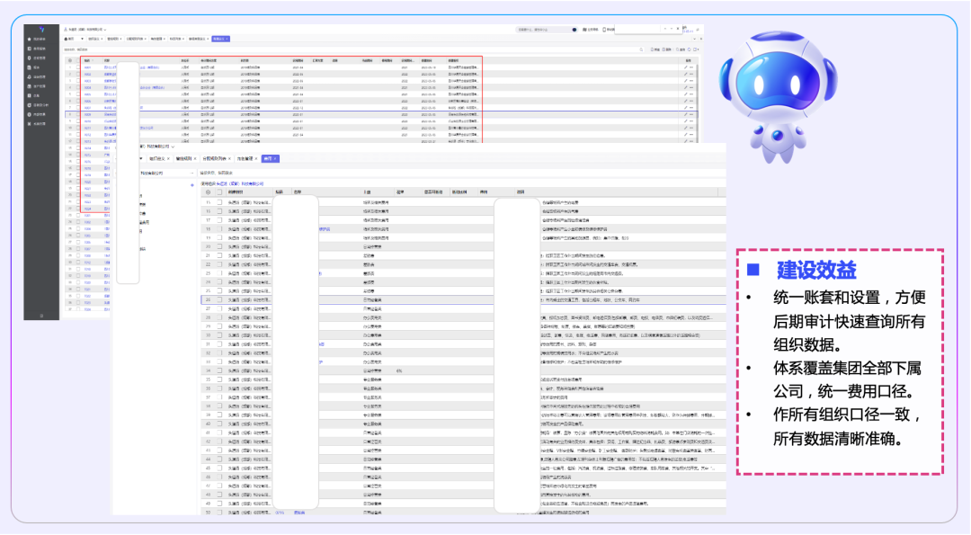Click the blue plus icon in the lower left panel
Viewport: 971px width, 535px height.
[192, 185]
